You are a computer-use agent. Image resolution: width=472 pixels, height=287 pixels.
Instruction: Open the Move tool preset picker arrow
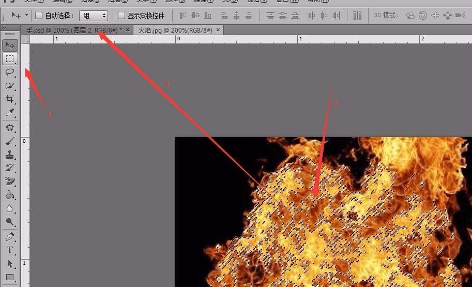point(26,15)
